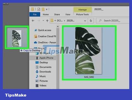This screenshot has height=100, width=132.
Task: Click the address bar folder icon
Action: coord(52,21)
